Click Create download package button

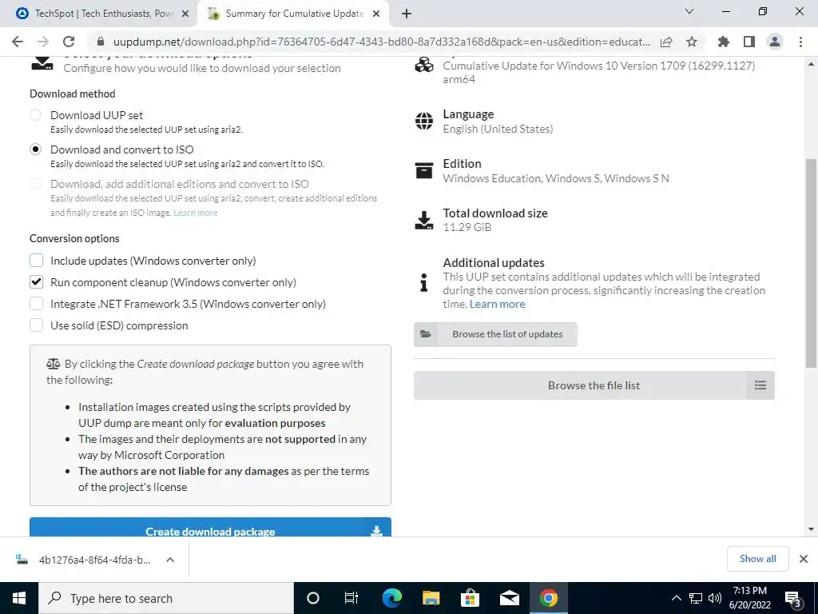(x=210, y=528)
